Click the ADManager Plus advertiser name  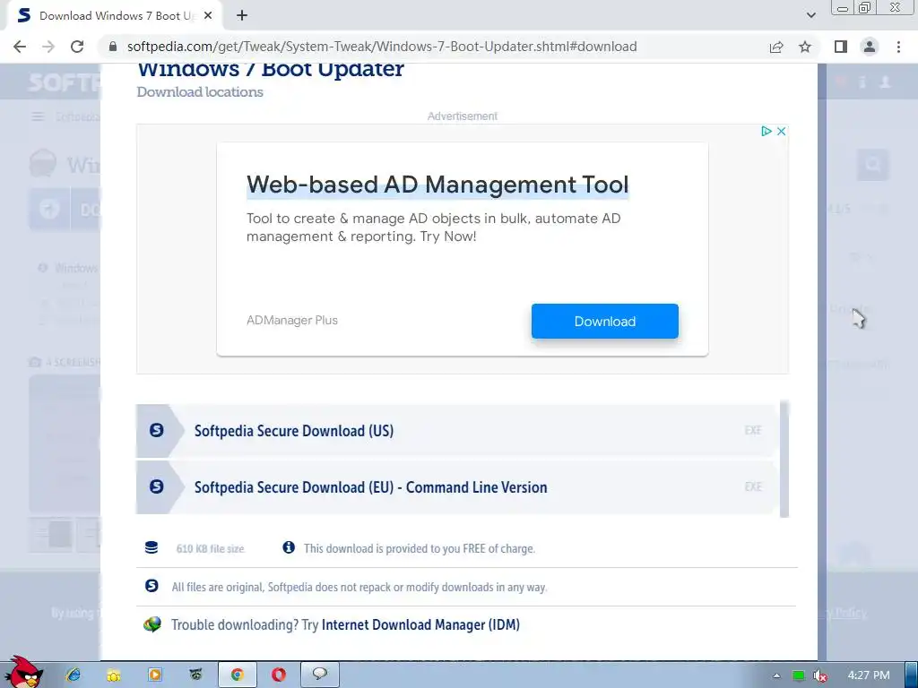coord(292,321)
